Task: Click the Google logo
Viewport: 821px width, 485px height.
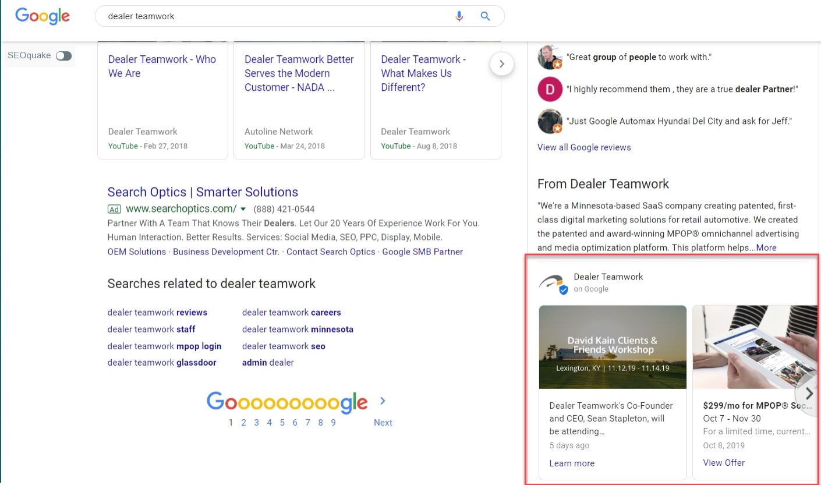Action: [43, 16]
